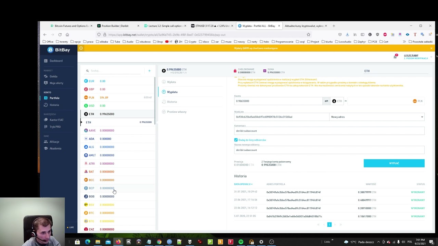Go to Historia in the sidebar
Screen dimensions: 438x246
(52, 105)
